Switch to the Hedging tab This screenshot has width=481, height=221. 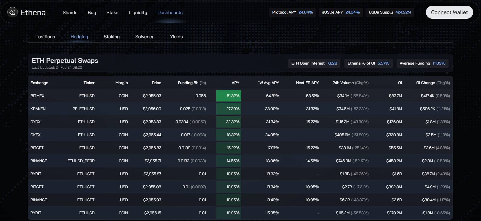coord(79,37)
